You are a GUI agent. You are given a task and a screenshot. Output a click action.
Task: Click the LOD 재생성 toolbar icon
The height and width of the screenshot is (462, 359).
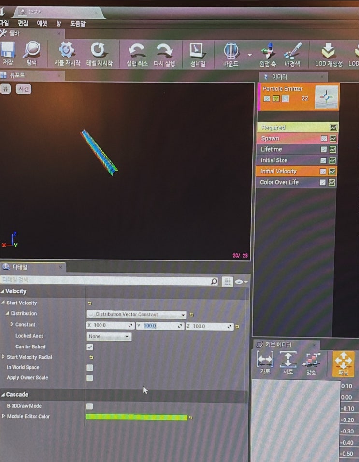click(329, 50)
